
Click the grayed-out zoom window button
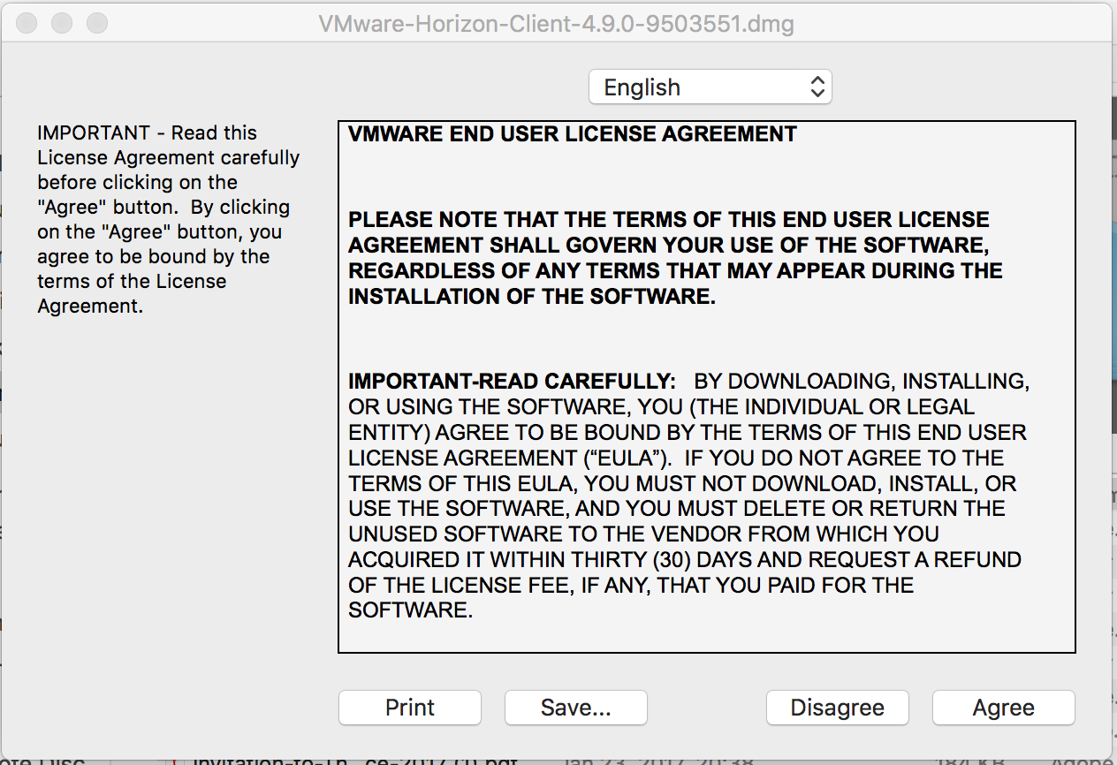point(96,23)
